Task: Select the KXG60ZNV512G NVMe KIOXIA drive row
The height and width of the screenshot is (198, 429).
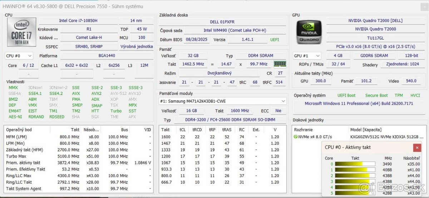Action: [359, 137]
